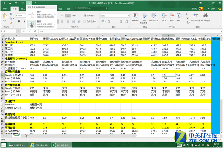Open the Customize Quick Access Toolbar arrow
This screenshot has width=223, height=148.
[35, 3]
